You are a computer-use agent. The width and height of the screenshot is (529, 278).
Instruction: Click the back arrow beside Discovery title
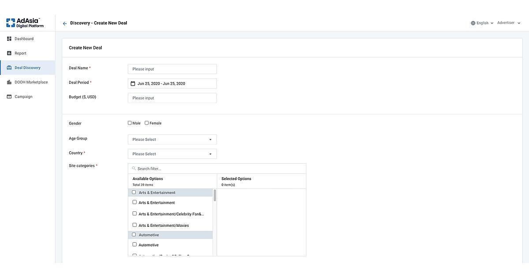pyautogui.click(x=65, y=23)
